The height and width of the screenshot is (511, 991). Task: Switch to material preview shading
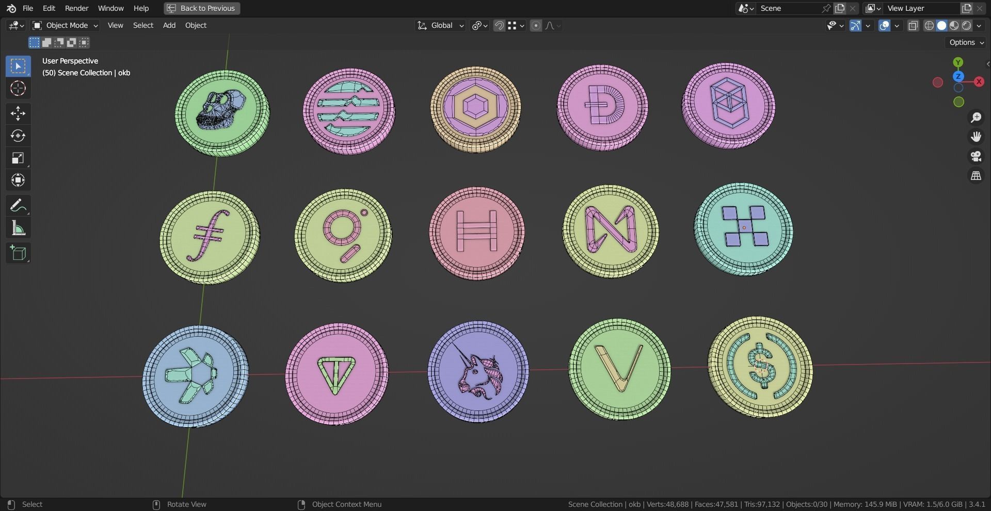click(954, 25)
